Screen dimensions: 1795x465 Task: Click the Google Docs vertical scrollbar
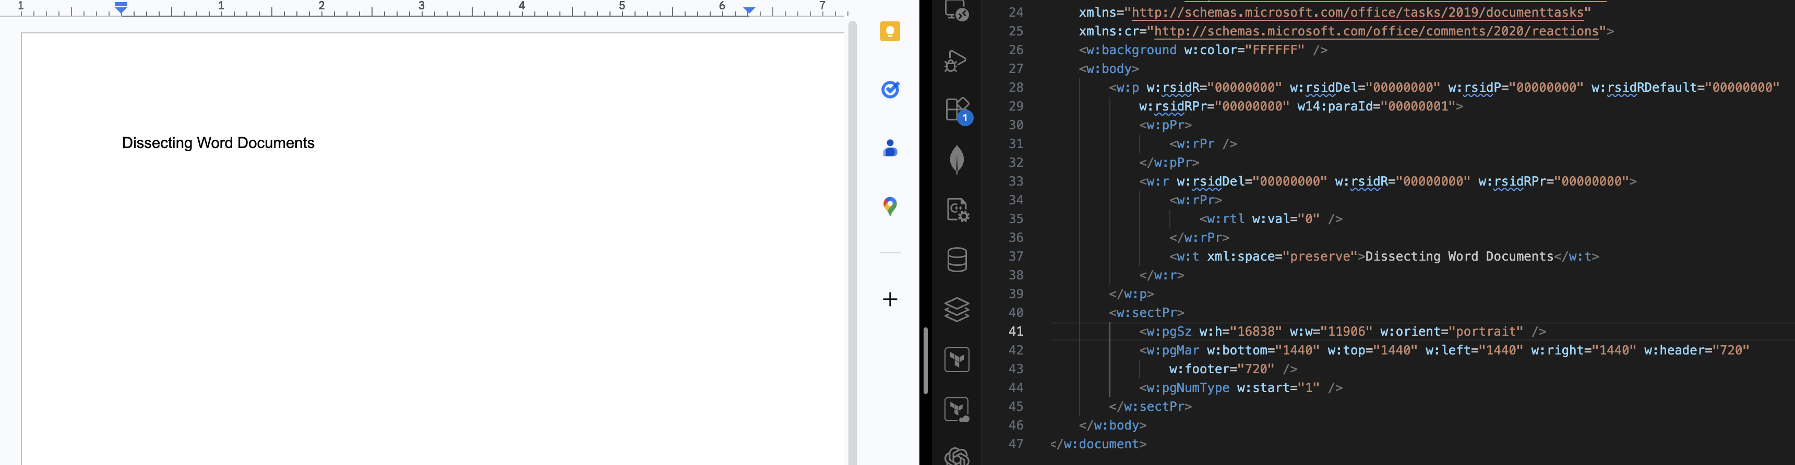(x=852, y=243)
